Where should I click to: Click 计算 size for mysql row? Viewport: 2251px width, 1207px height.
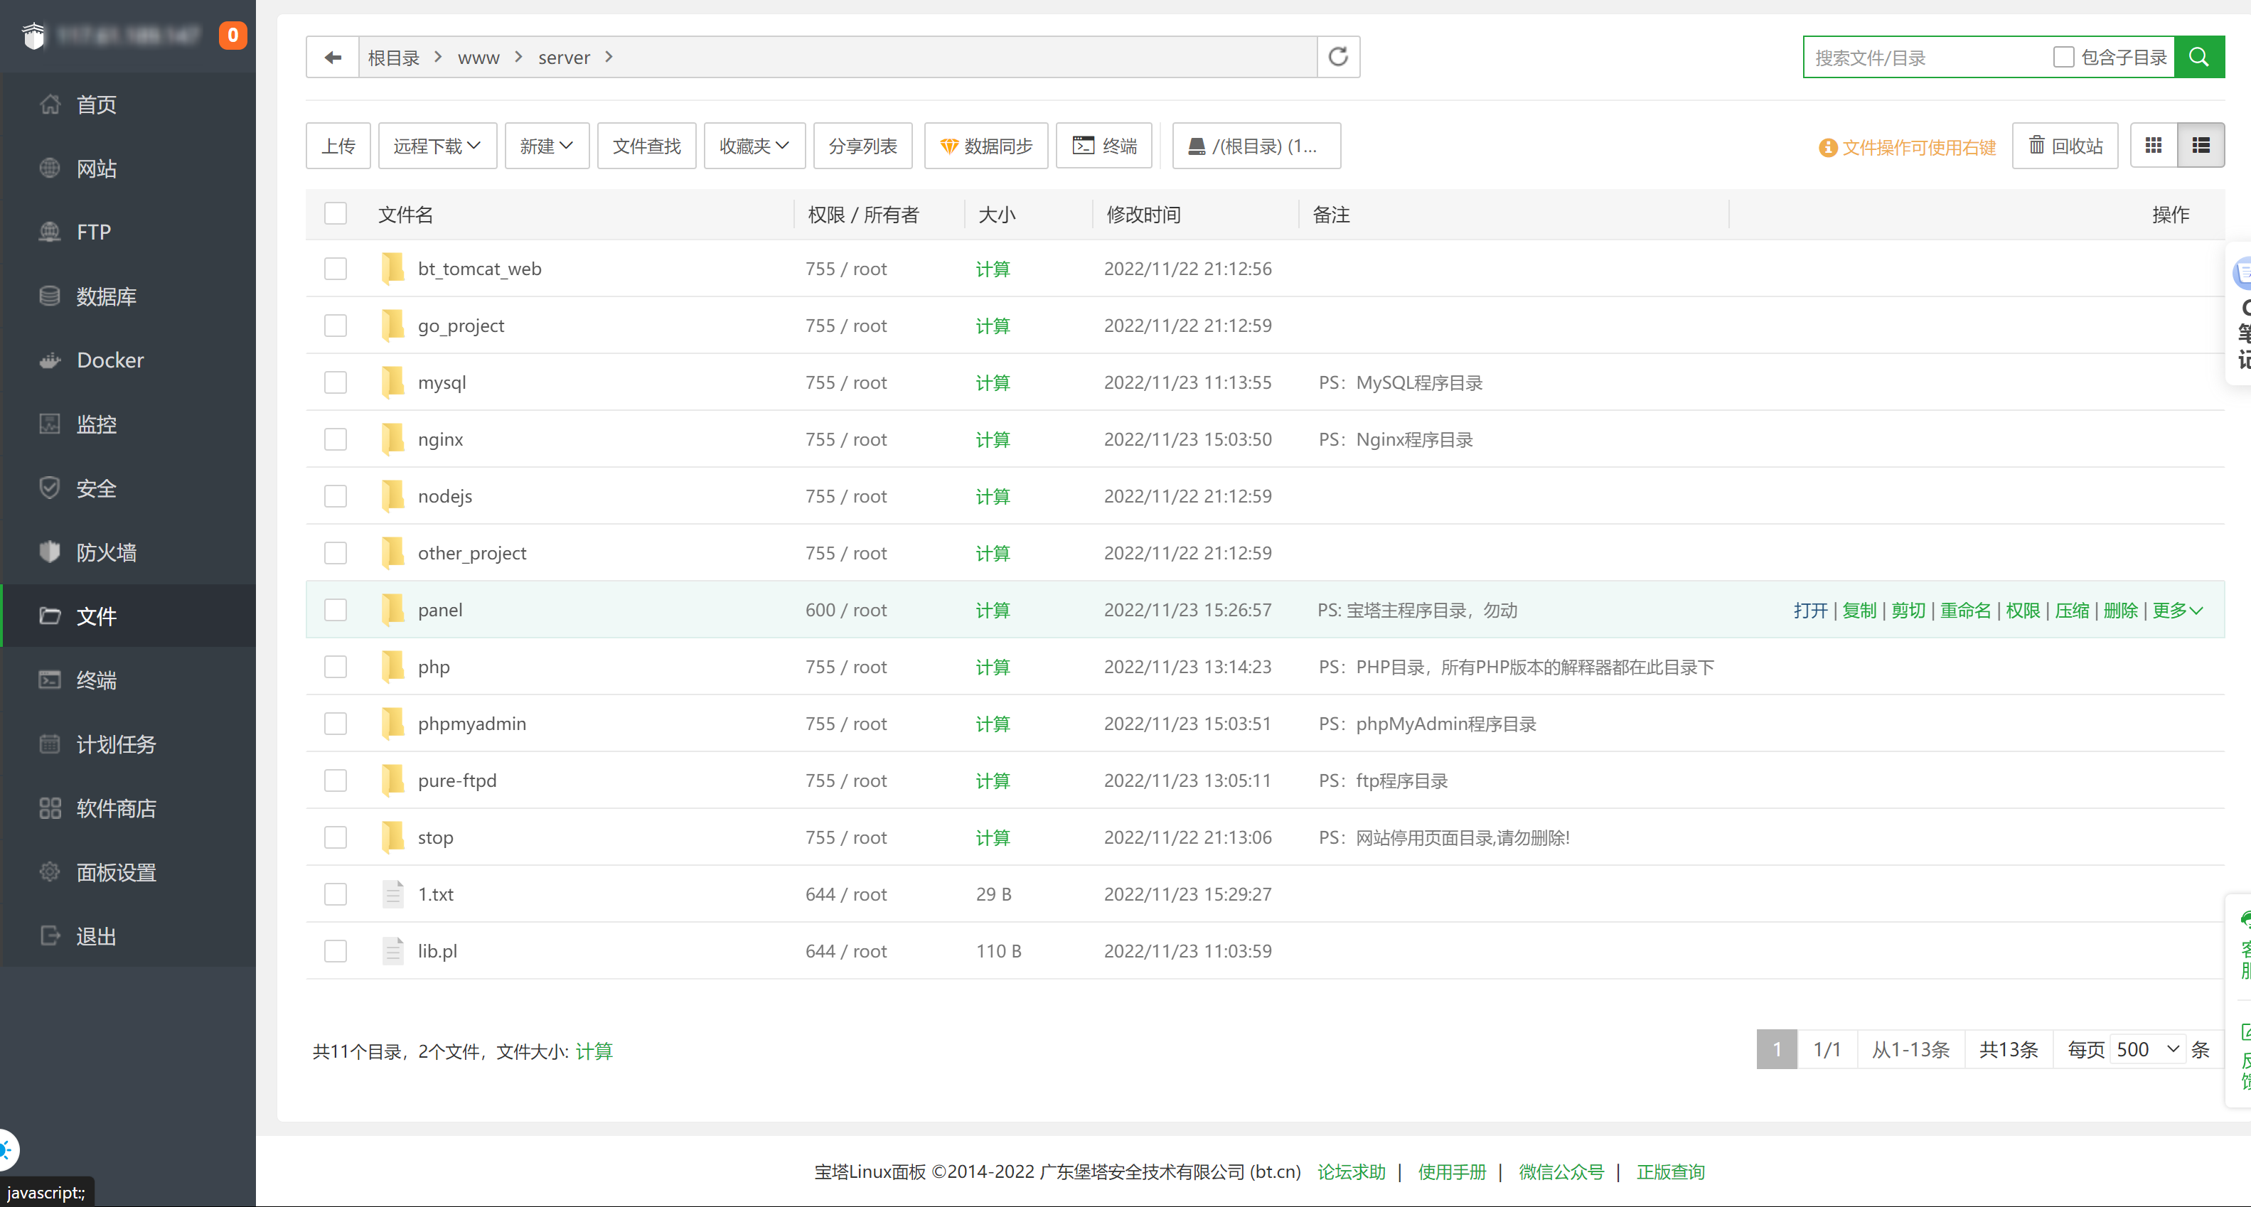coord(993,382)
